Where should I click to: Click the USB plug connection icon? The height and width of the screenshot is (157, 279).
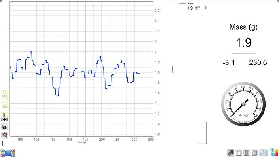coord(230,153)
